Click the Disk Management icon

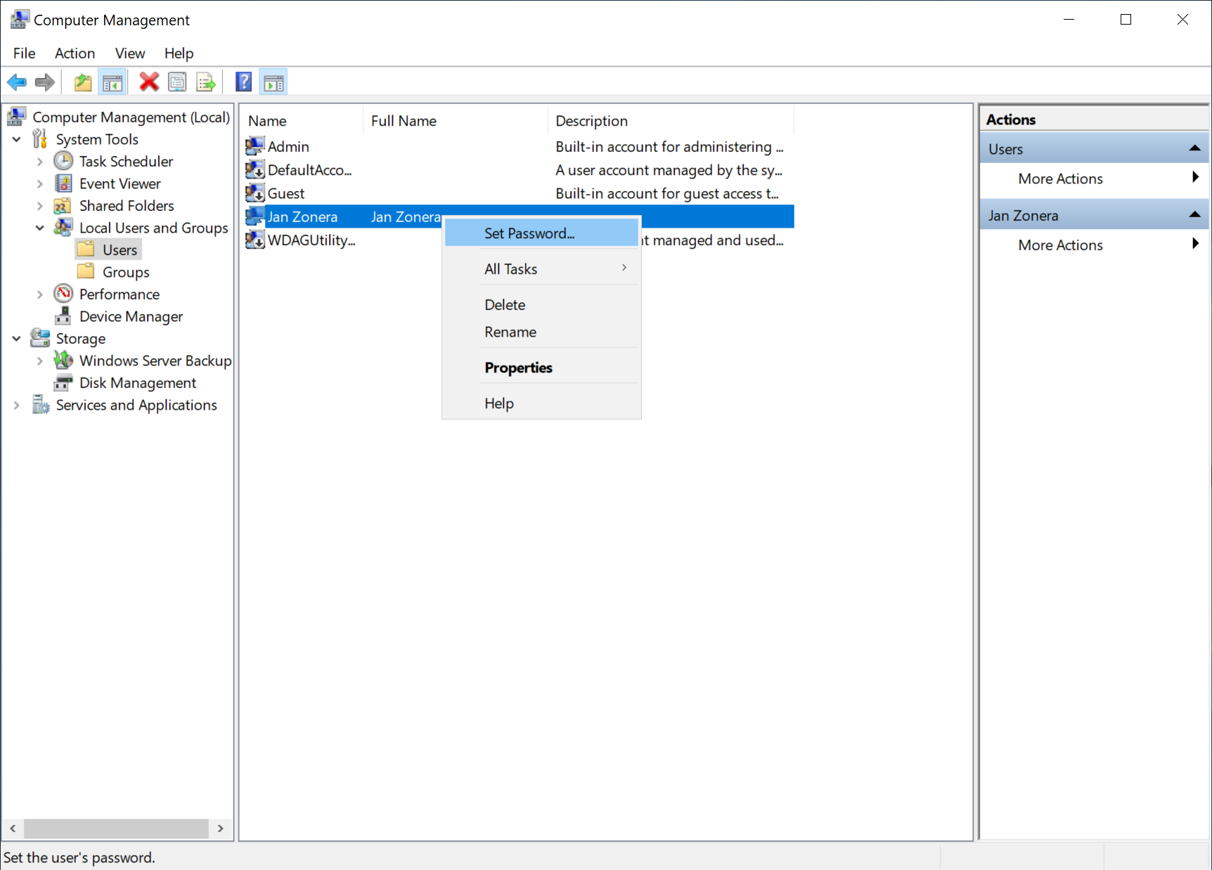(63, 383)
